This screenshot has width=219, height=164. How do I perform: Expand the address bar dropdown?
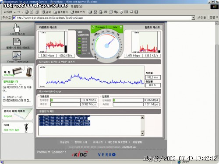193,18
